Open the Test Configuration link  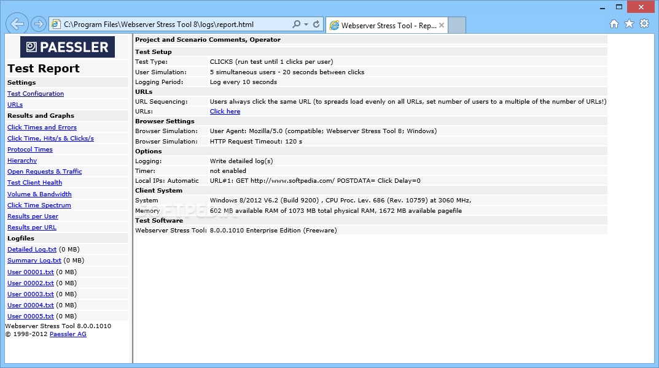(36, 94)
